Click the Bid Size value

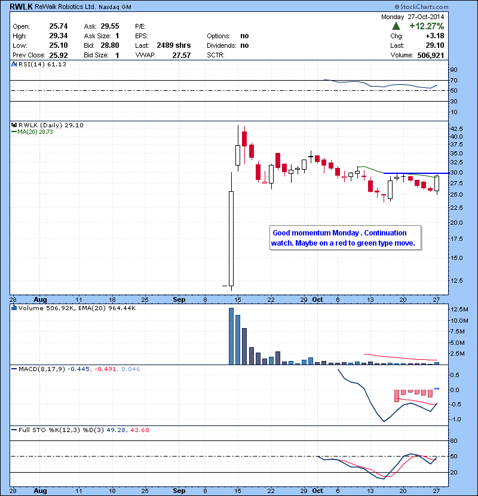(117, 56)
